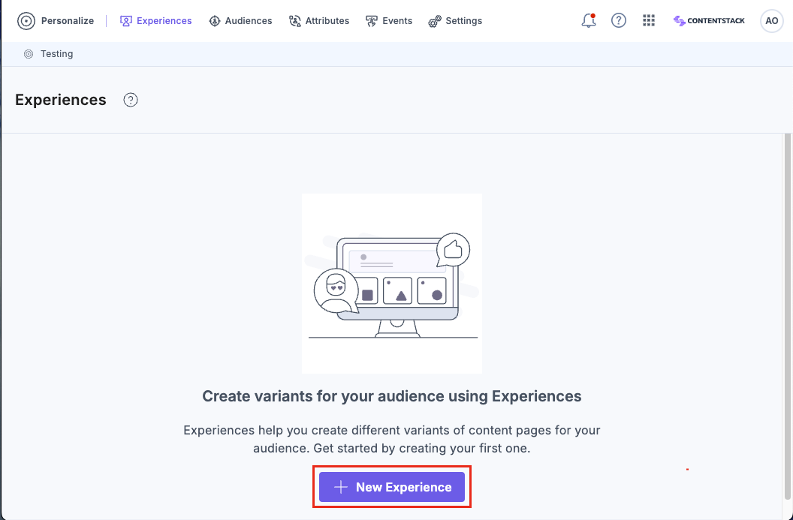Screen dimensions: 793x520
Task: Click the Experiences tab icon
Action: 126,21
